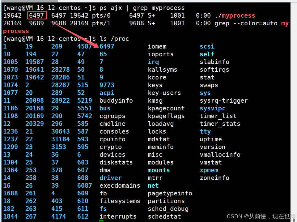Select the 'softirqs' entry
The width and height of the screenshot is (297, 222).
pyautogui.click(x=214, y=70)
